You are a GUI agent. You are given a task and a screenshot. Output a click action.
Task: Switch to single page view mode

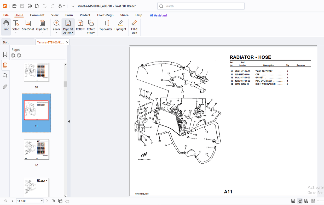pyautogui.click(x=293, y=201)
